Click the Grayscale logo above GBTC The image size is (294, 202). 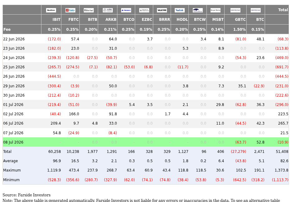coord(235,10)
